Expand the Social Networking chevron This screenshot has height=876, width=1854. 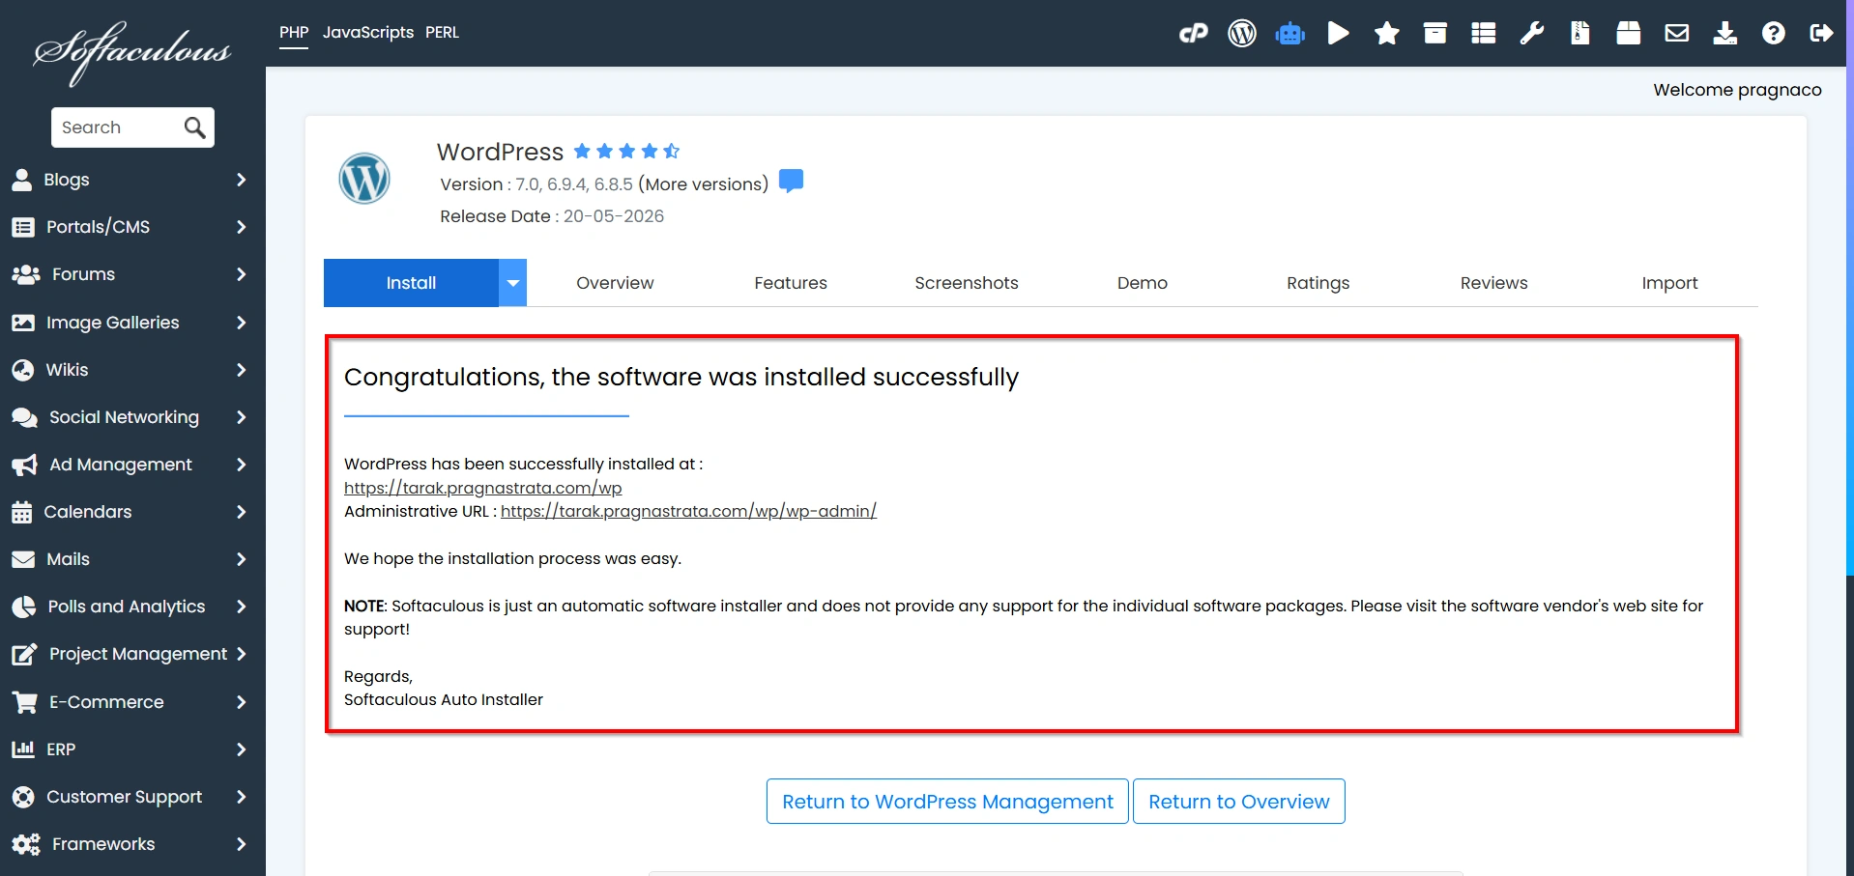[x=241, y=417]
